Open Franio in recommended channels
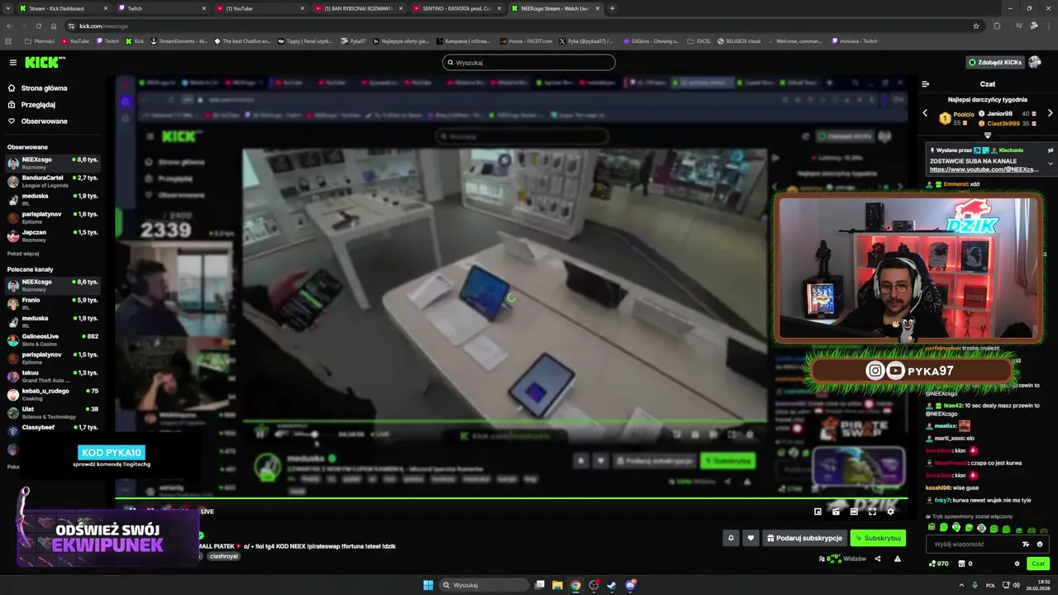Image resolution: width=1058 pixels, height=595 pixels. [53, 303]
